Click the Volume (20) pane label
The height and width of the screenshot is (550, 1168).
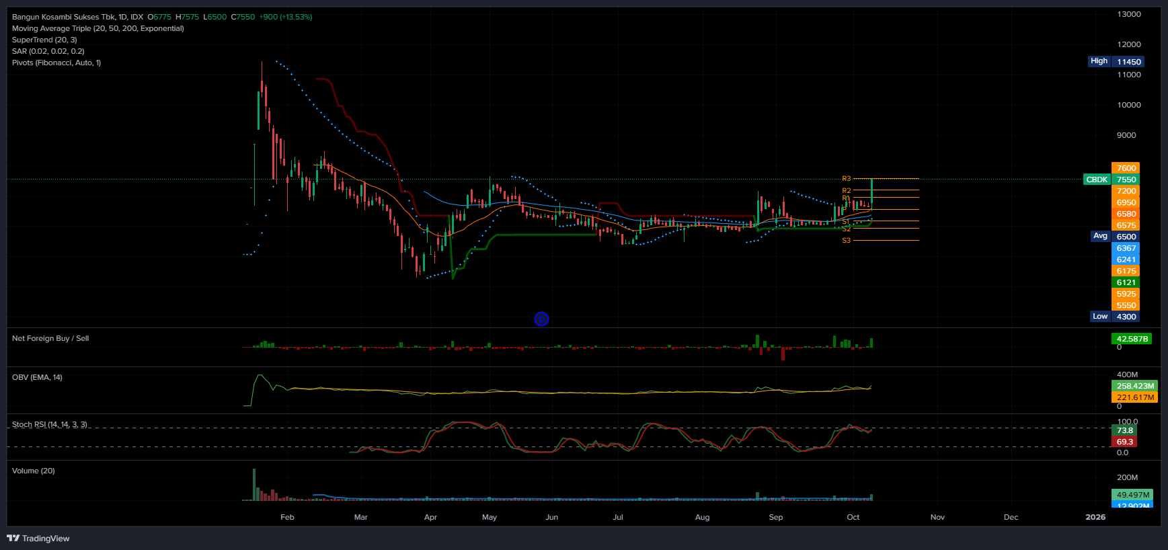coord(34,471)
